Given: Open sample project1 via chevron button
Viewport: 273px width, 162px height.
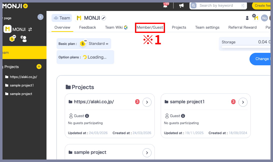Looking at the screenshot, I should [x=243, y=102].
